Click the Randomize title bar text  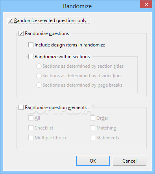pyautogui.click(x=77, y=6)
